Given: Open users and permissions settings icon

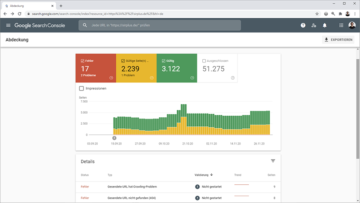Looking at the screenshot, I should tap(314, 25).
